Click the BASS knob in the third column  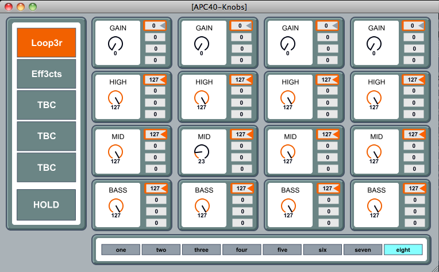[x=288, y=206]
